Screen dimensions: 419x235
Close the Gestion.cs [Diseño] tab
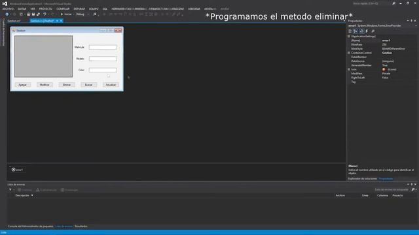point(61,21)
